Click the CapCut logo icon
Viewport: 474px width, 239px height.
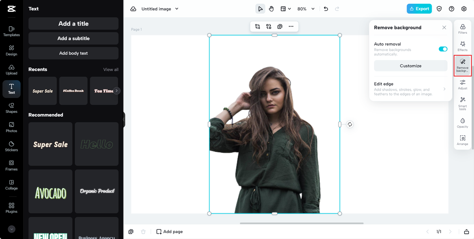click(11, 9)
